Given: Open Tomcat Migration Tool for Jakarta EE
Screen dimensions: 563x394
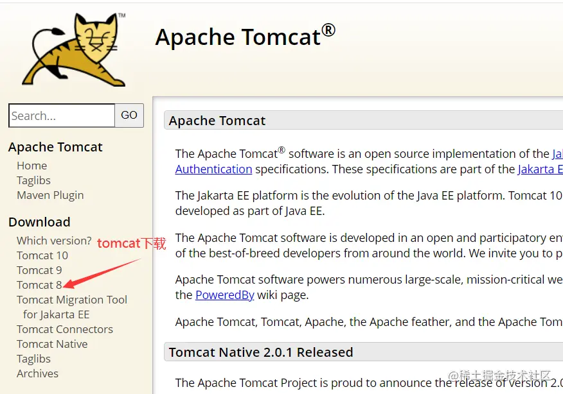Looking at the screenshot, I should pyautogui.click(x=72, y=300).
